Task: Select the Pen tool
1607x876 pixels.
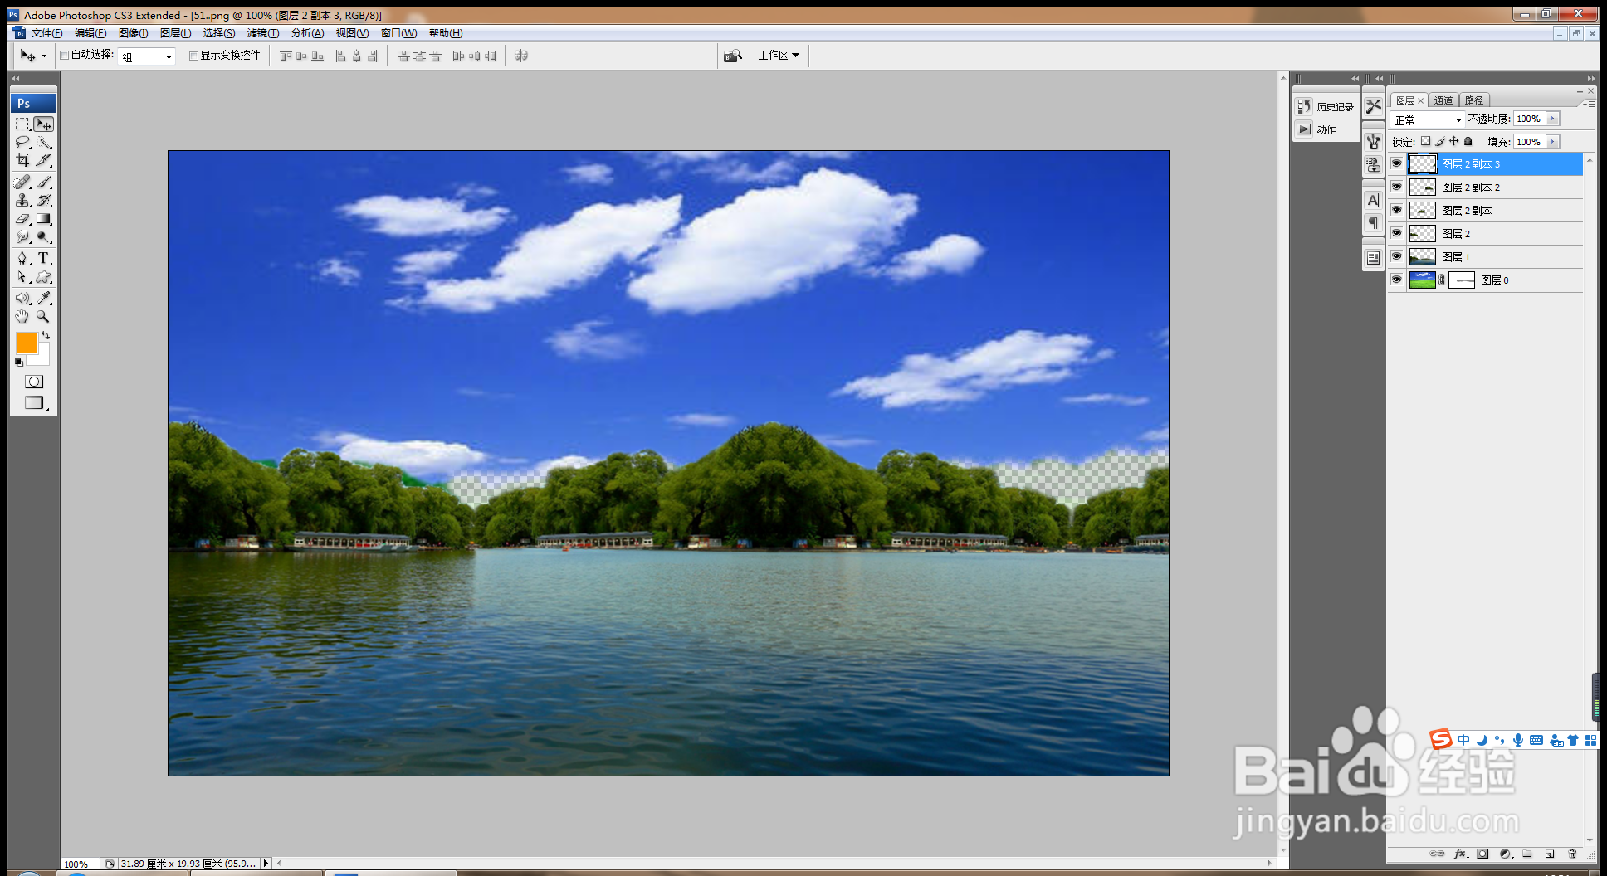Action: (22, 258)
